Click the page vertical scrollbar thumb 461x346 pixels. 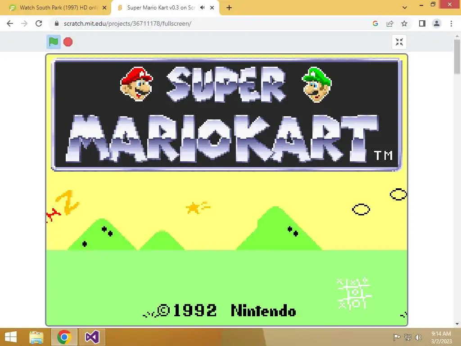click(457, 57)
